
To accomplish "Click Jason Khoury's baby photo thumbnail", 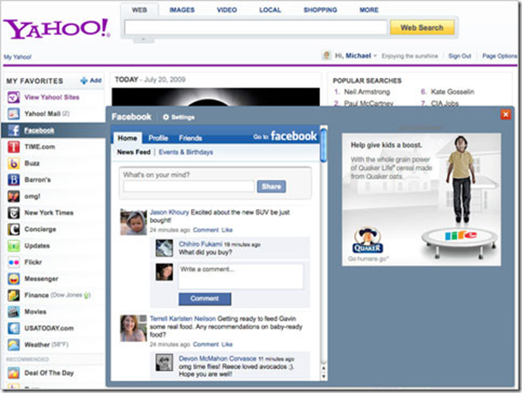I will click(134, 222).
